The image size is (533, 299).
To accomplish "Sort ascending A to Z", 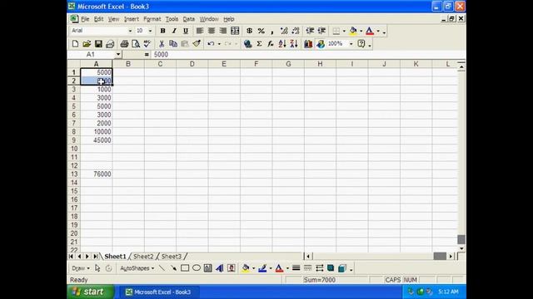I will [x=282, y=44].
